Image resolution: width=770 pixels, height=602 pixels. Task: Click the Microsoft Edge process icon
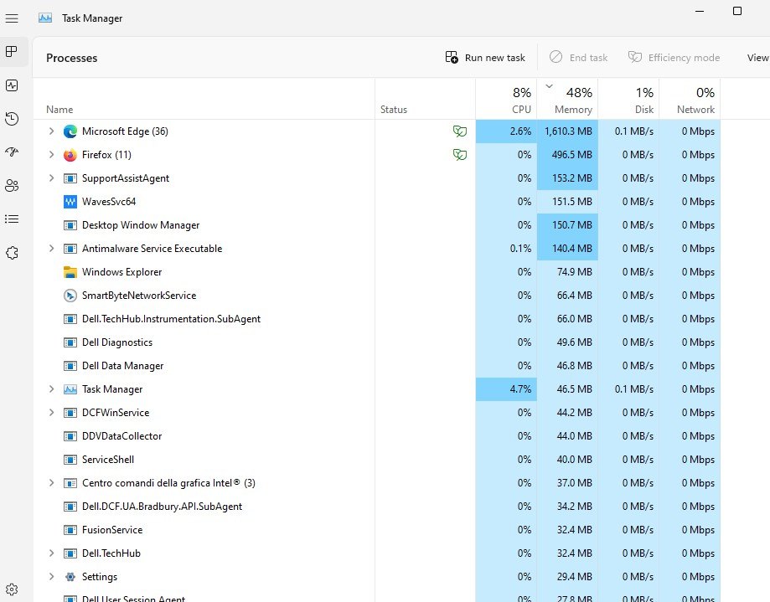(70, 131)
